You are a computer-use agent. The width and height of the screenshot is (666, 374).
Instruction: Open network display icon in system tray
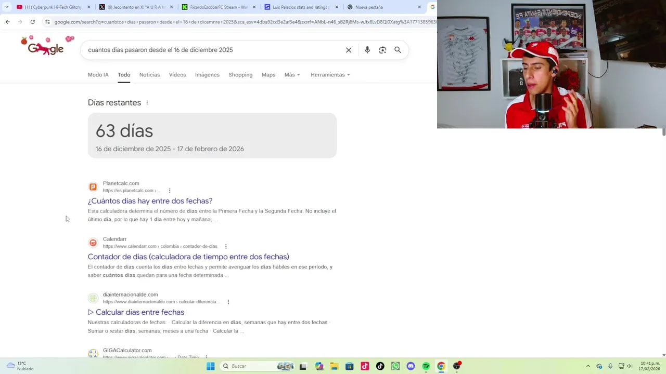click(x=620, y=366)
